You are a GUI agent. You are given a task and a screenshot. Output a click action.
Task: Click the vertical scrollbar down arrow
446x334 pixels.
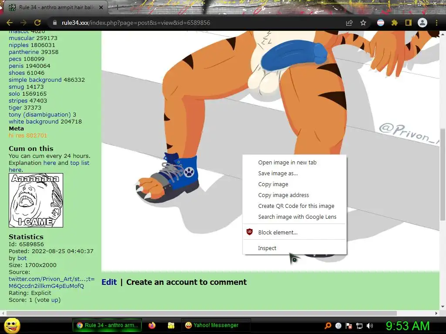pos(443,307)
